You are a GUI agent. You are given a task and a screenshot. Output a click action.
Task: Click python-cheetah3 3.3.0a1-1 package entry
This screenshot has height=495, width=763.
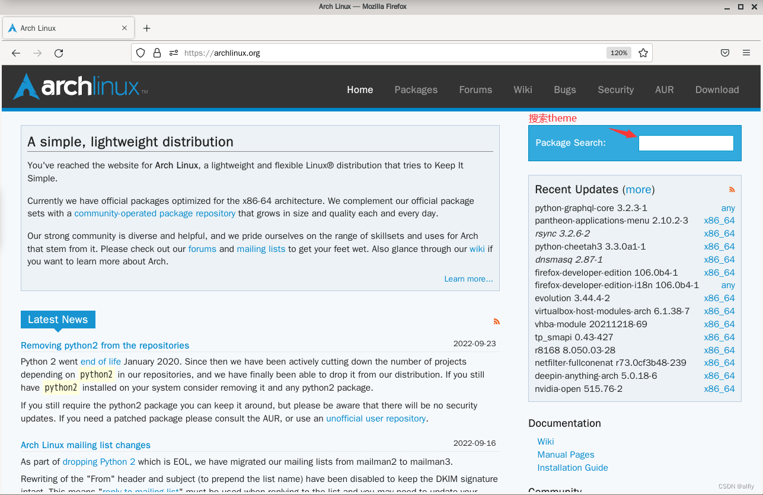click(x=590, y=247)
